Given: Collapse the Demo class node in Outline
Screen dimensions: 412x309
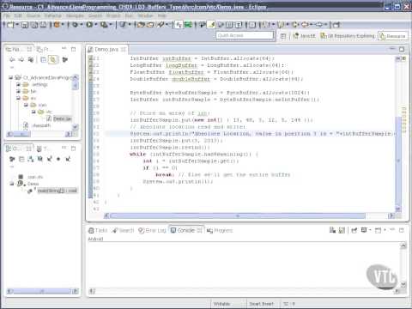Looking at the screenshot, I should [x=11, y=184].
